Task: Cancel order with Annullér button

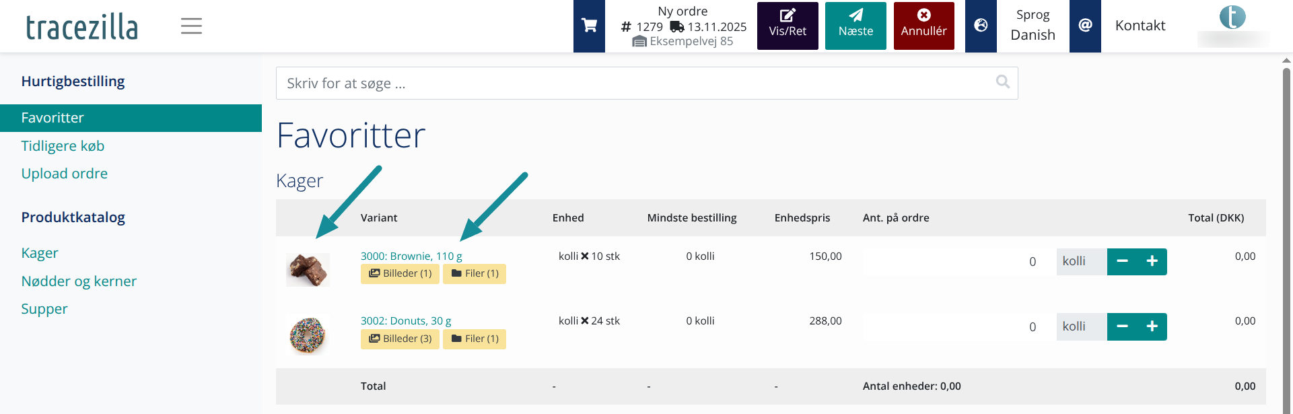Action: point(923,26)
